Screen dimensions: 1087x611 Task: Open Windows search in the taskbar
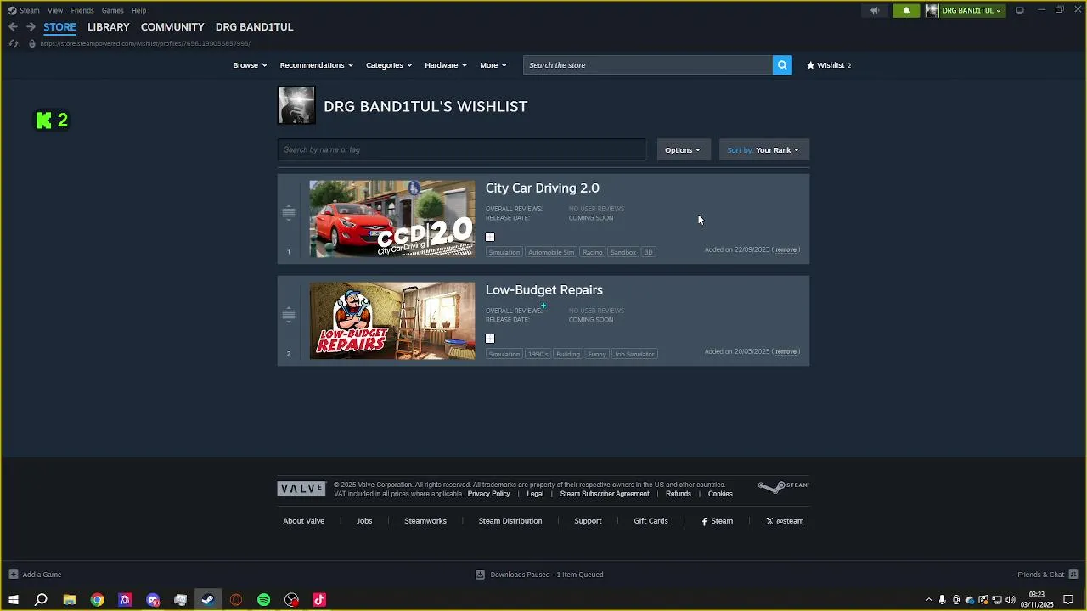[x=41, y=600]
